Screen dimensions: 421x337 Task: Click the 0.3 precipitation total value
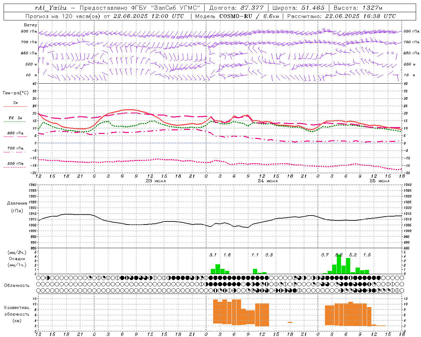(269, 255)
